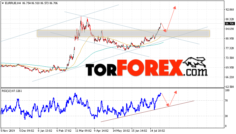This screenshot has width=236, height=134.
Task: Select the 5 Dec 09:02 time label
Action: [x=26, y=131]
